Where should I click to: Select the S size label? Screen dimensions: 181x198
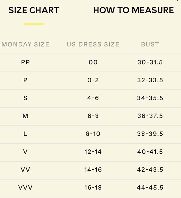[x=25, y=98]
